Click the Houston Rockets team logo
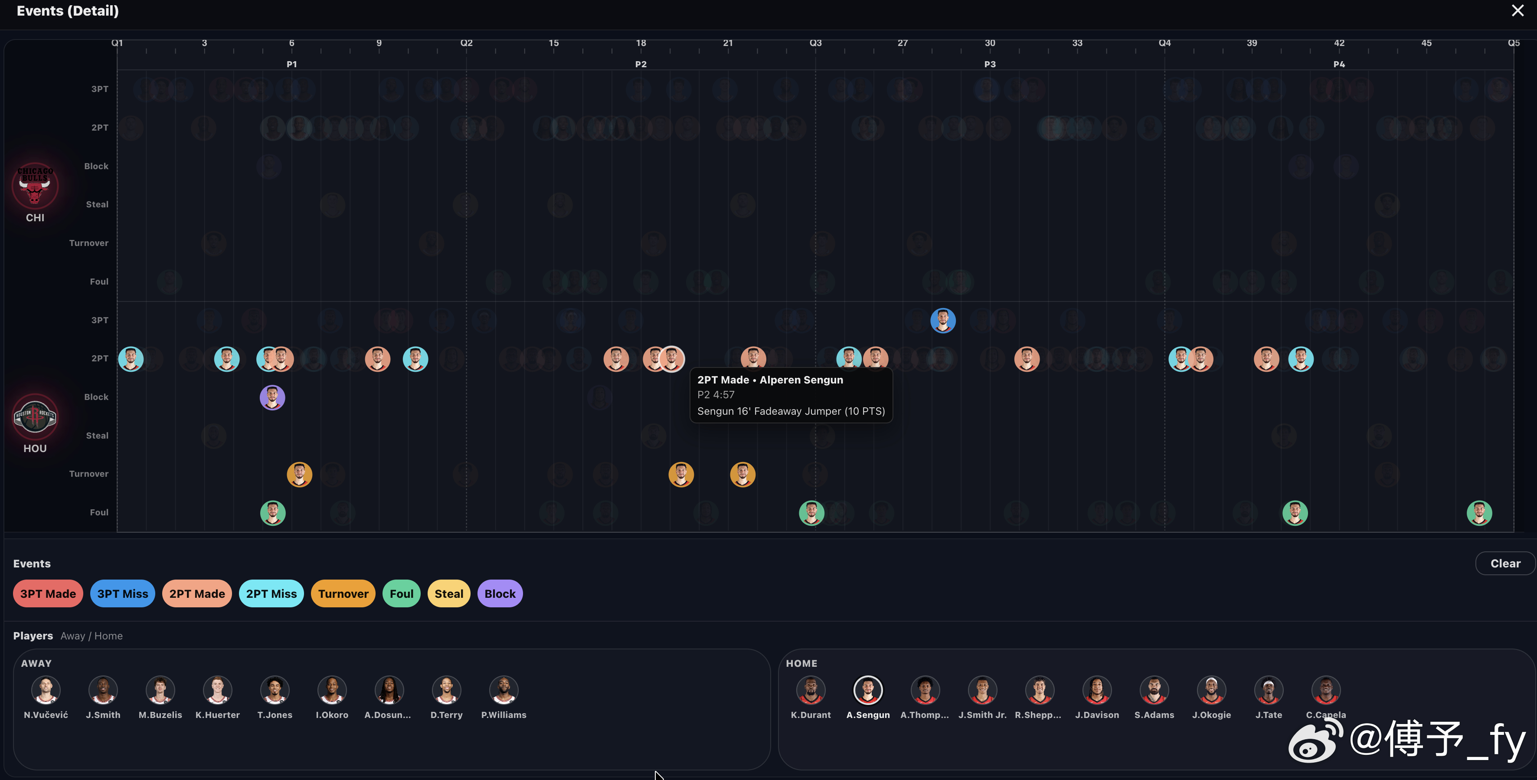1537x780 pixels. 35,416
